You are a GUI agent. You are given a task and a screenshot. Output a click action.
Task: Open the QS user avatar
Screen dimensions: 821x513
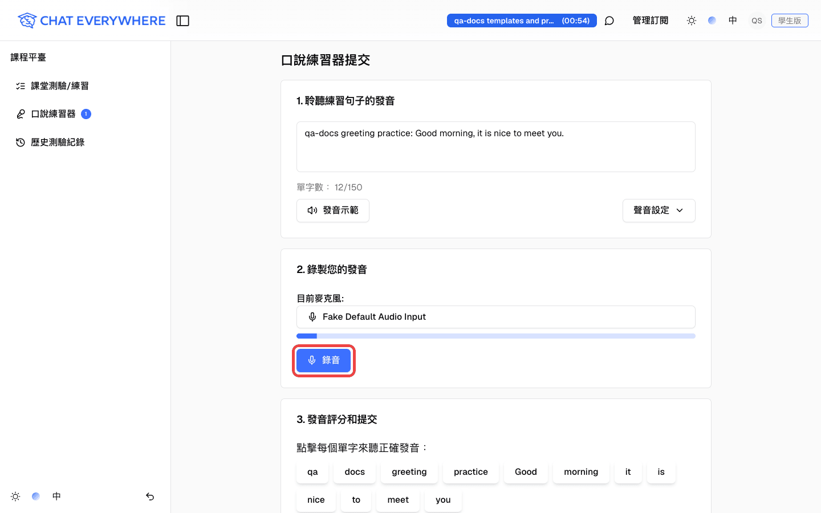[x=757, y=21]
